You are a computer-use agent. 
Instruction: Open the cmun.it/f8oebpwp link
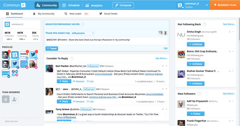click(66, 117)
